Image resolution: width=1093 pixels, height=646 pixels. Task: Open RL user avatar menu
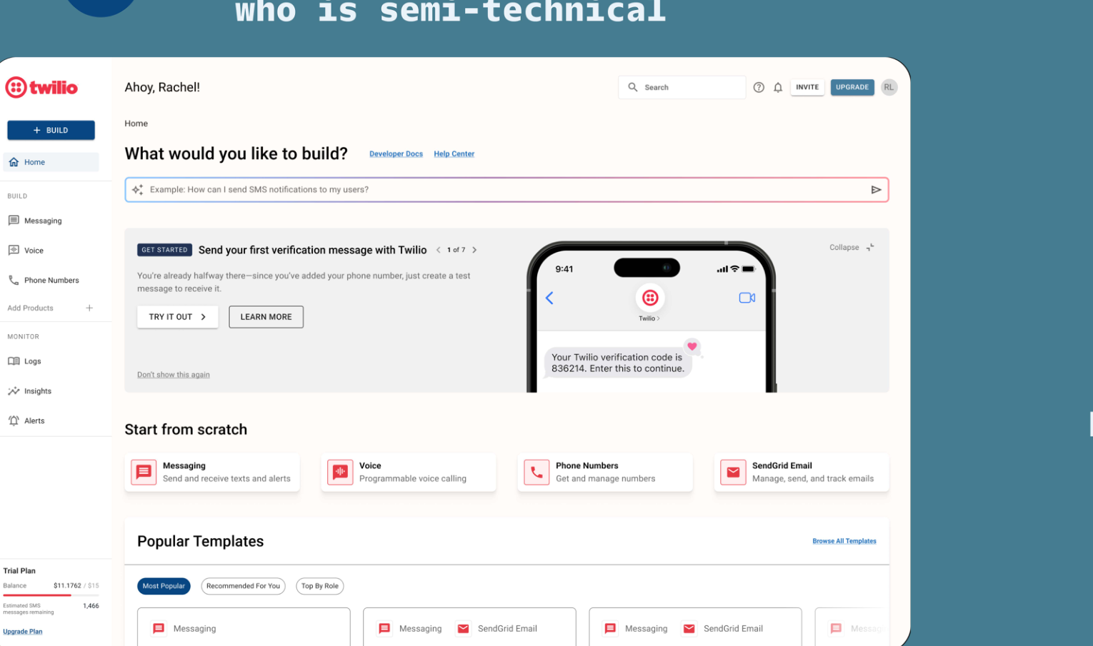click(889, 87)
